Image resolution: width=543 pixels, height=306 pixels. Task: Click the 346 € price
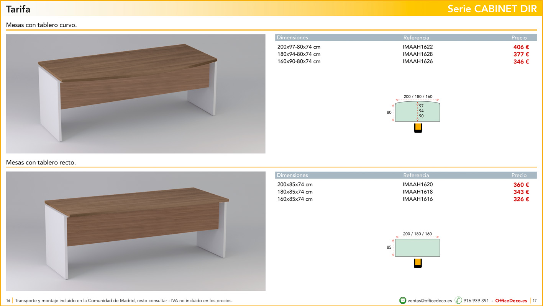click(521, 62)
